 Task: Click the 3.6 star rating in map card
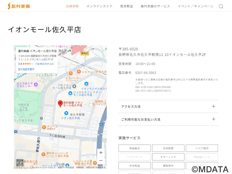(x=26, y=64)
